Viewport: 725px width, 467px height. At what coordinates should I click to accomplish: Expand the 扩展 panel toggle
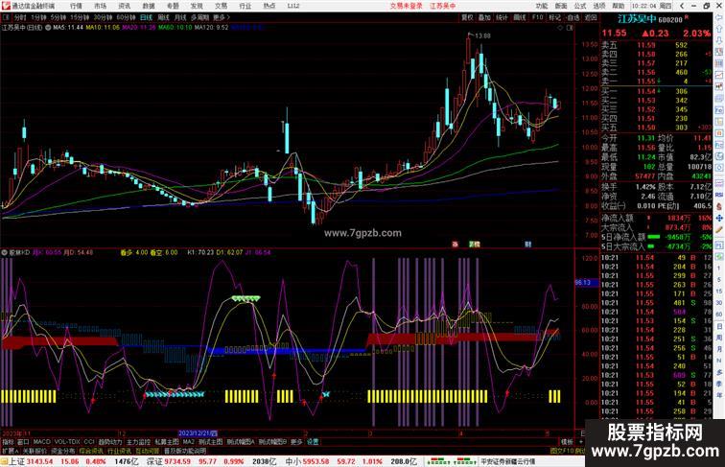point(10,451)
